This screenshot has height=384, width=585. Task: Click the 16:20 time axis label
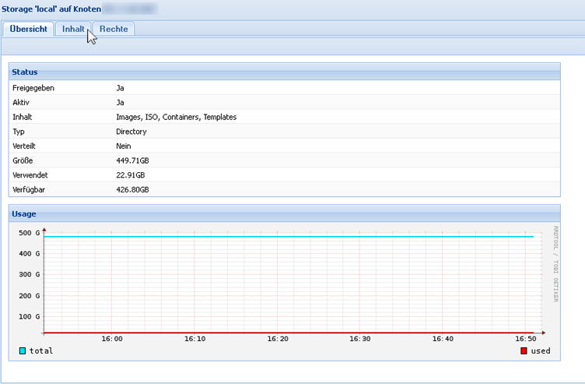point(278,339)
